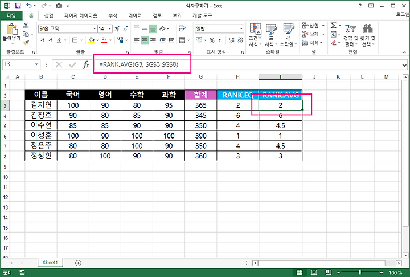The height and width of the screenshot is (277, 410).
Task: Apply yellow fill color to cell
Action: (x=91, y=40)
